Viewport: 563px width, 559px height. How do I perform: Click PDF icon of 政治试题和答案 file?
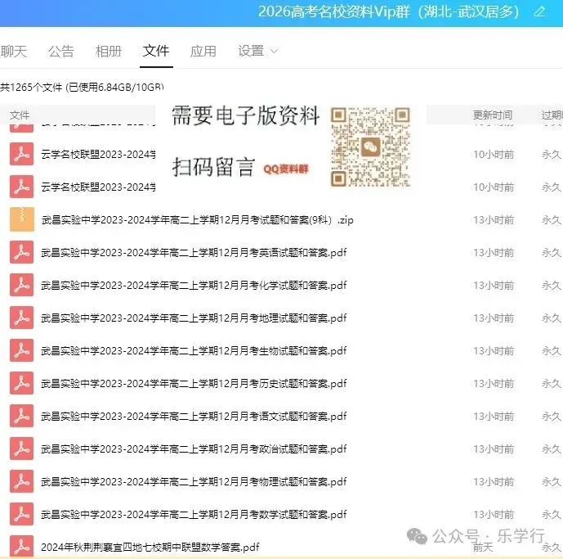(x=22, y=449)
